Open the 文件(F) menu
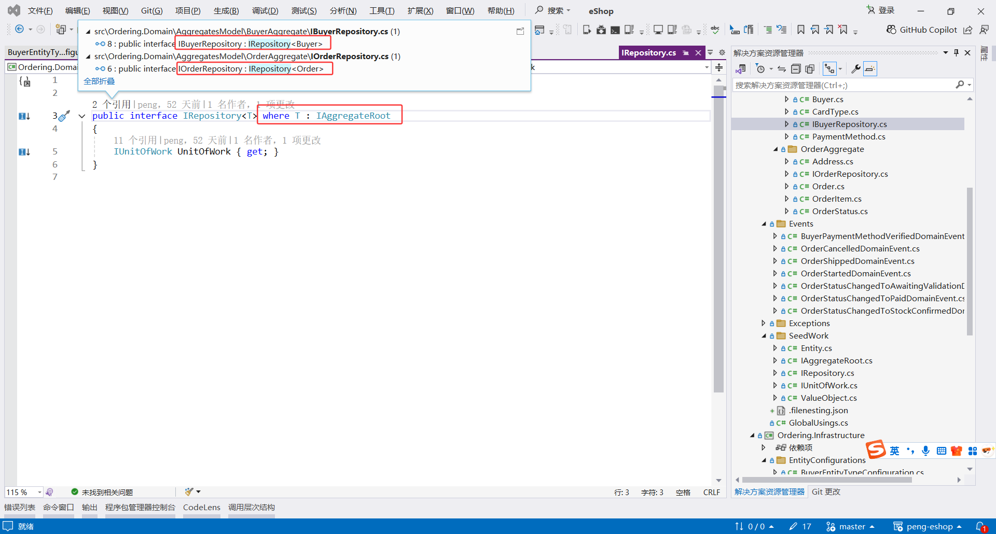Screen dimensions: 996x534 coord(40,11)
